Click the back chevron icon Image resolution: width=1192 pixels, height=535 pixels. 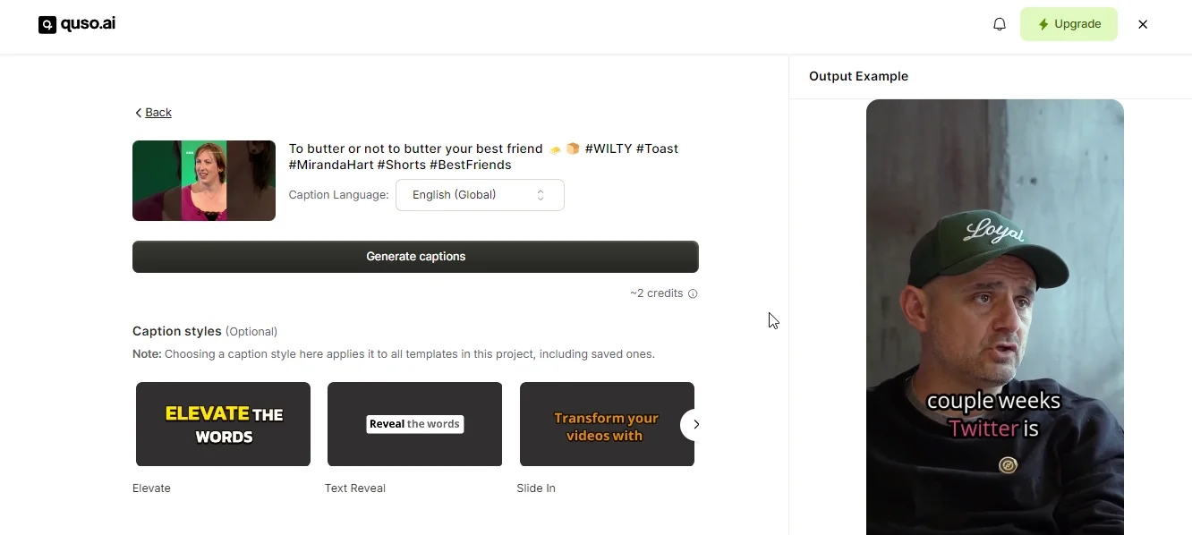coord(138,113)
